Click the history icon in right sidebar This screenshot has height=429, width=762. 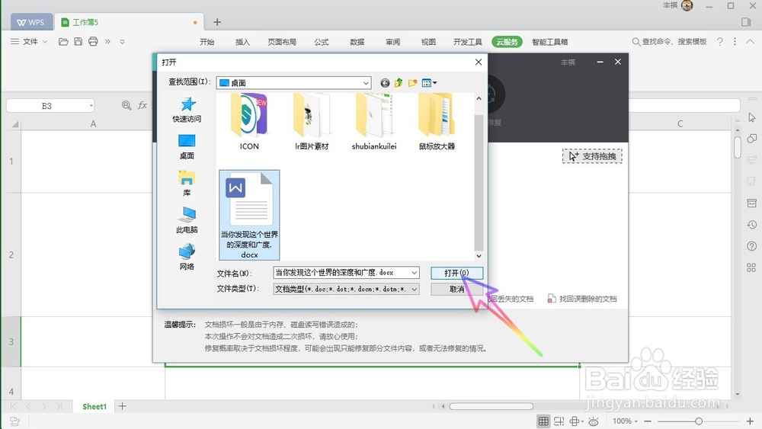pos(751,225)
